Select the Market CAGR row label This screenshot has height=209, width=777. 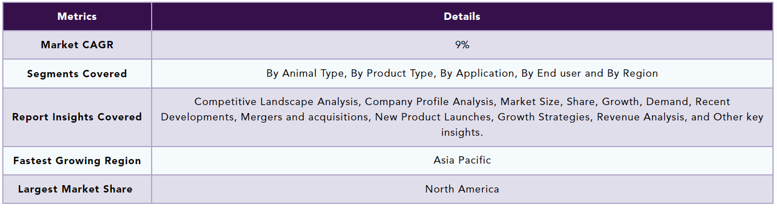coord(77,45)
